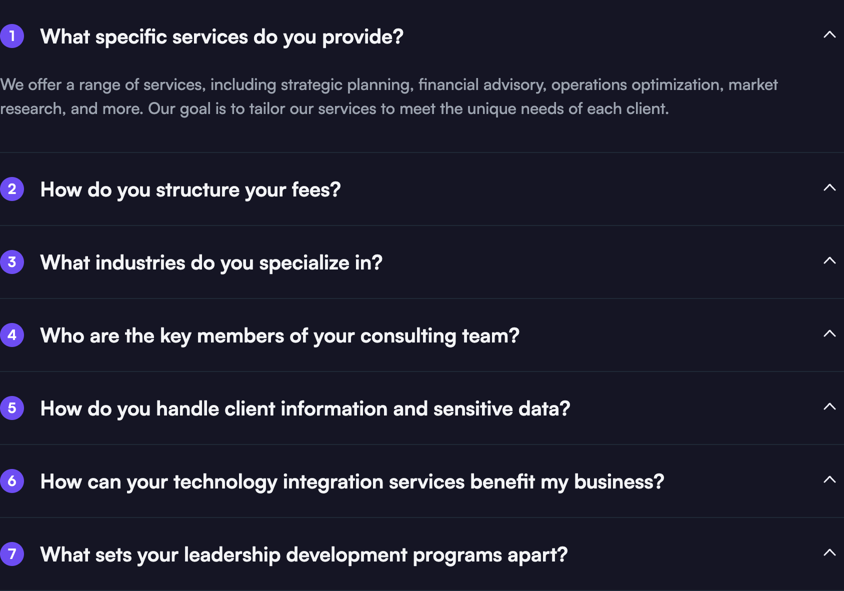Open "How do you structure your fees?"
The height and width of the screenshot is (591, 844).
point(190,190)
